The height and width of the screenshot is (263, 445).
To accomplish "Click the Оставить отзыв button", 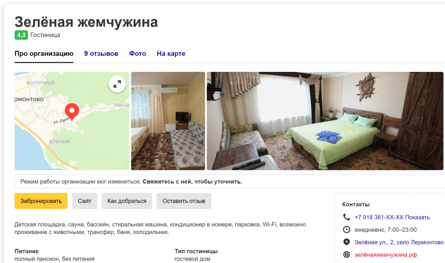I will pos(184,201).
